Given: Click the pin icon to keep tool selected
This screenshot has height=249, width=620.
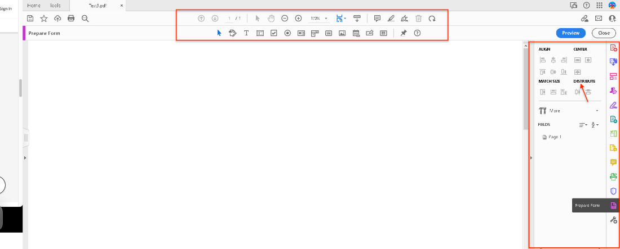Looking at the screenshot, I should pos(403,33).
